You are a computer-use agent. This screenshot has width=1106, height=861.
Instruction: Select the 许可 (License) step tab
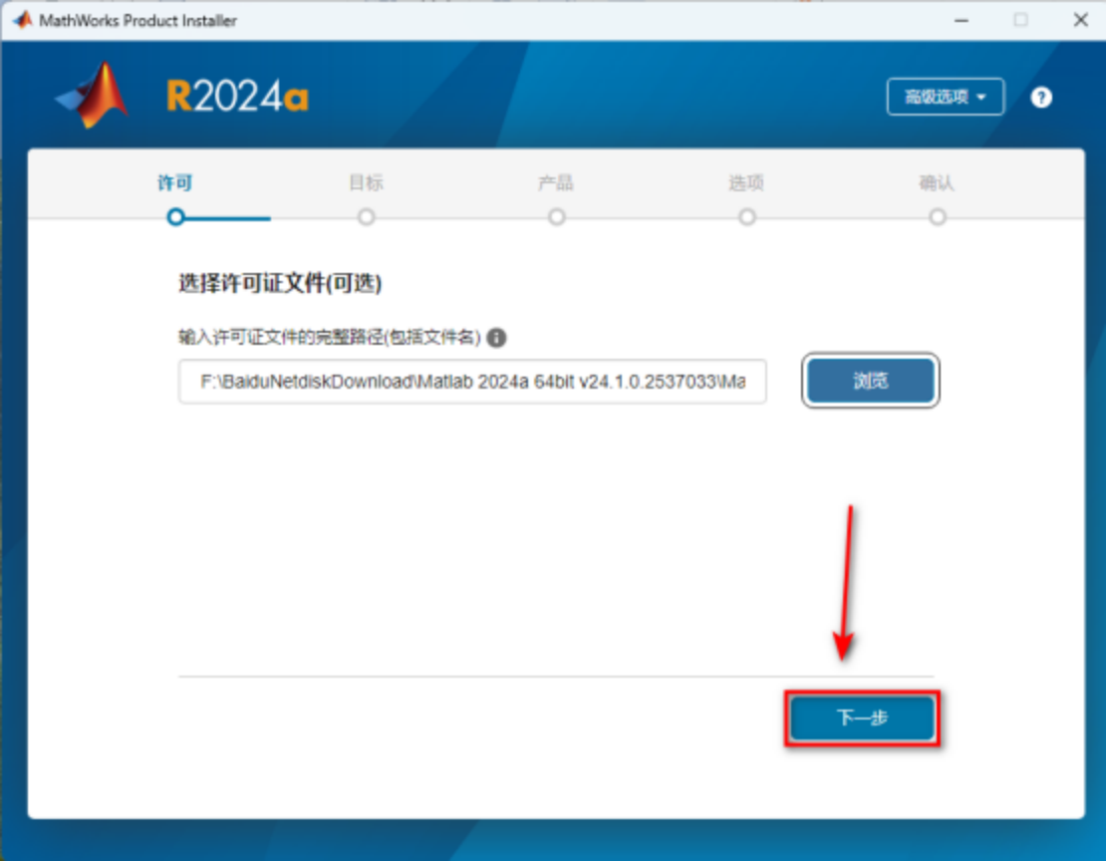[175, 182]
